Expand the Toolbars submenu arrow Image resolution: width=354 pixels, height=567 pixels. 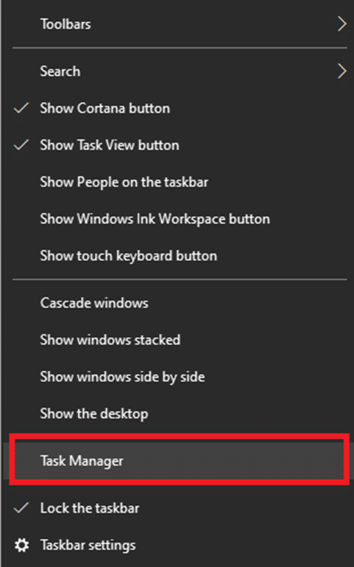341,24
